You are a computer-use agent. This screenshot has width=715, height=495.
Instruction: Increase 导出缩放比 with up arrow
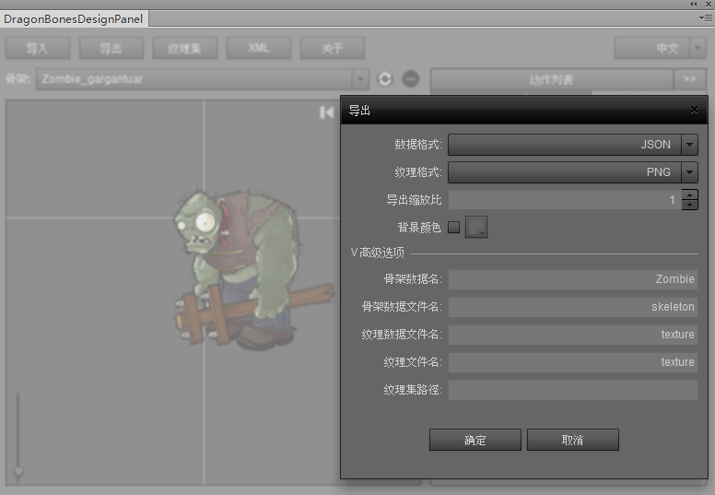[689, 194]
